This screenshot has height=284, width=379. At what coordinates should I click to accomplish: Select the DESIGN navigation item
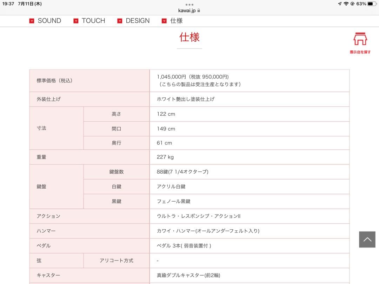point(138,21)
